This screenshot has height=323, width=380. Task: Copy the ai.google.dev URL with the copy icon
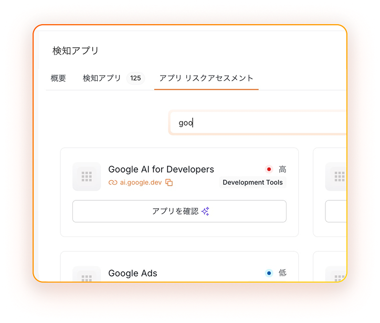point(169,182)
